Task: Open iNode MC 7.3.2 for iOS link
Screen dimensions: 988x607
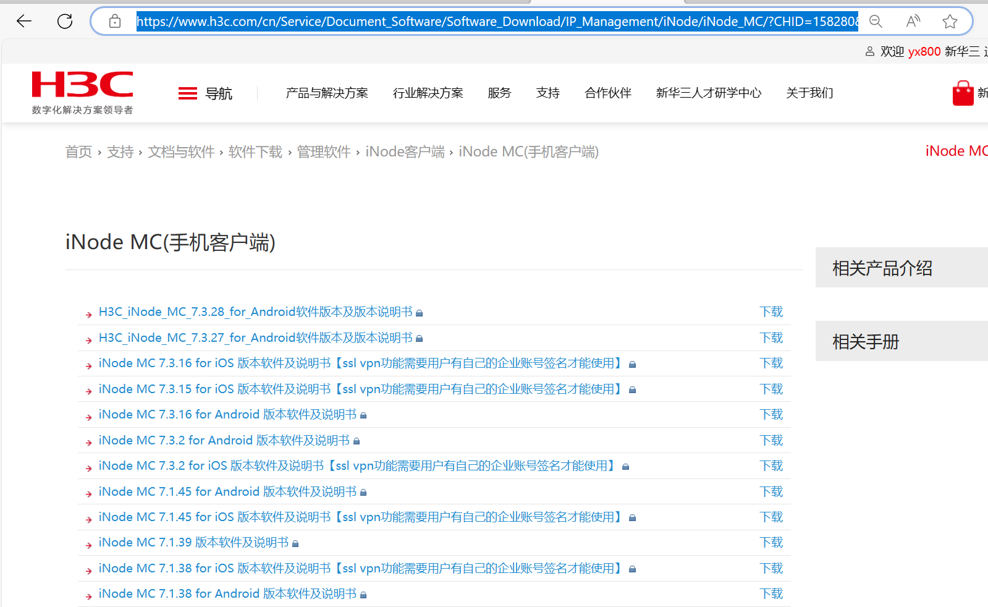Action: [359, 466]
